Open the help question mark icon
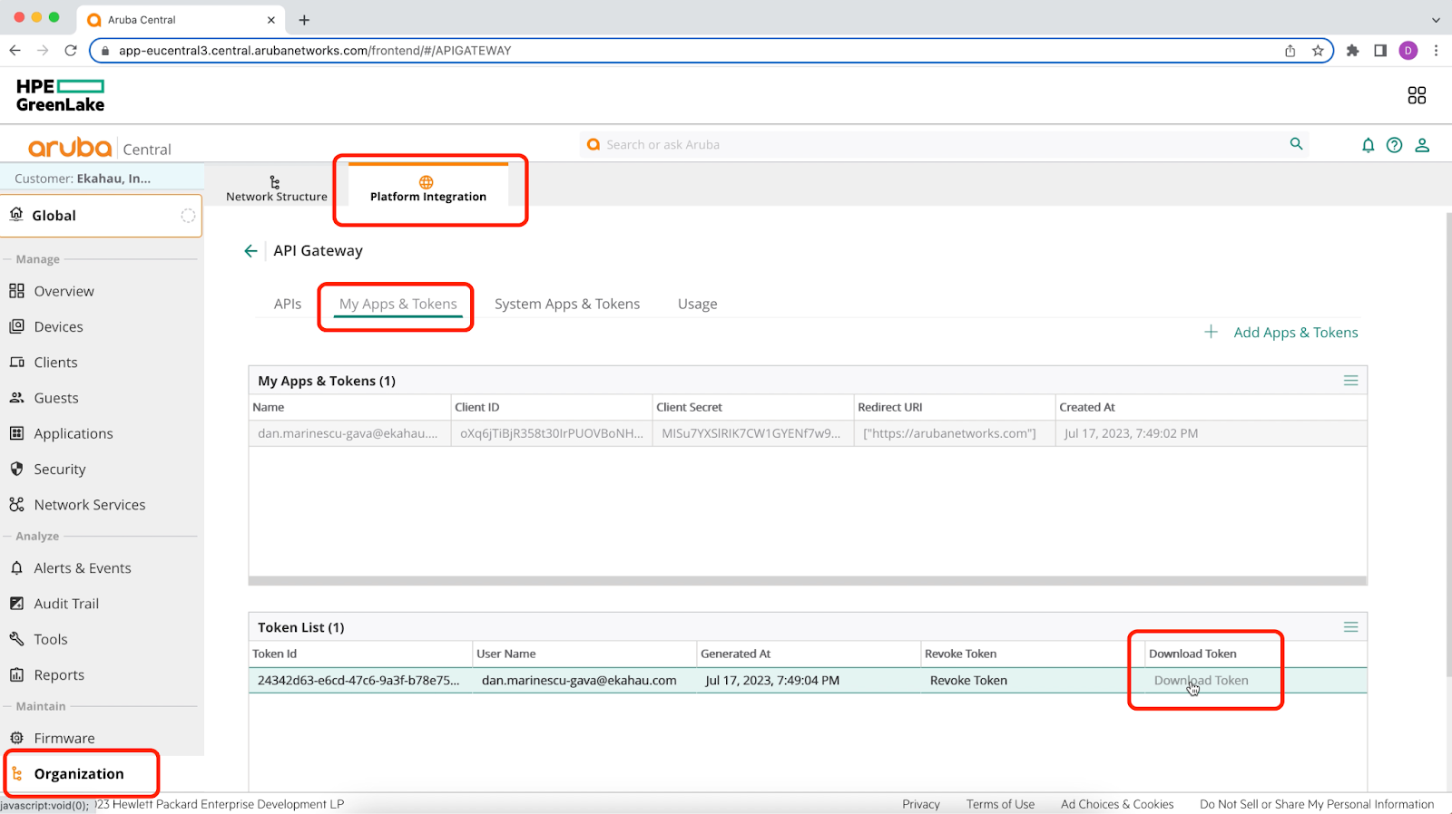The height and width of the screenshot is (814, 1452). pos(1394,145)
